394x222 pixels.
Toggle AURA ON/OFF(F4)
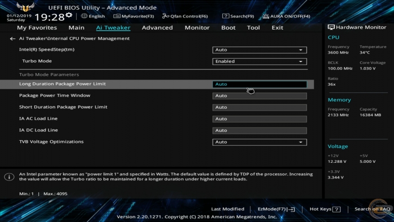(286, 16)
